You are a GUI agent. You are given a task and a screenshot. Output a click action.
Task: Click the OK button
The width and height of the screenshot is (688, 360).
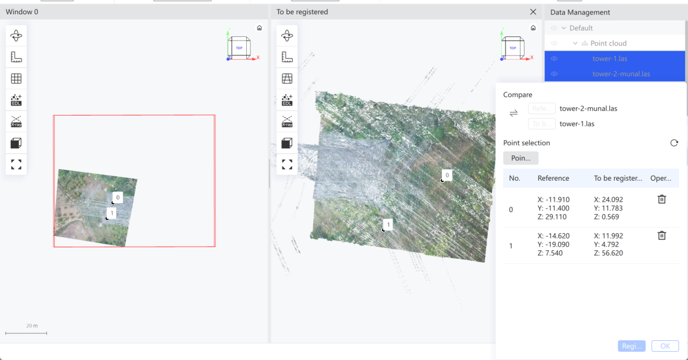click(665, 346)
